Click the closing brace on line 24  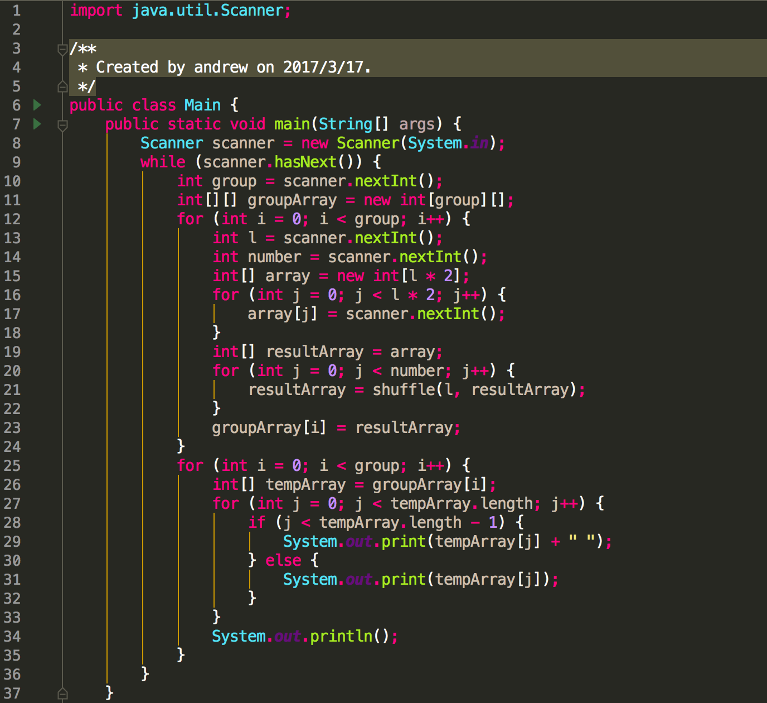coord(181,446)
